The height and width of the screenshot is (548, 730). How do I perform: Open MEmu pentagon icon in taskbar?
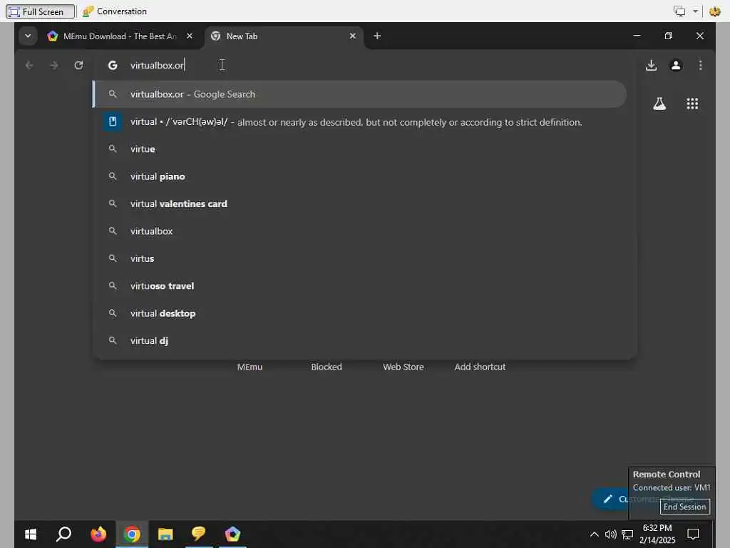[x=232, y=534]
